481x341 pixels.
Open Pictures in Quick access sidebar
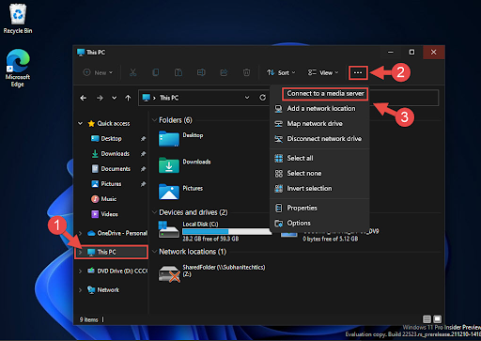(106, 184)
